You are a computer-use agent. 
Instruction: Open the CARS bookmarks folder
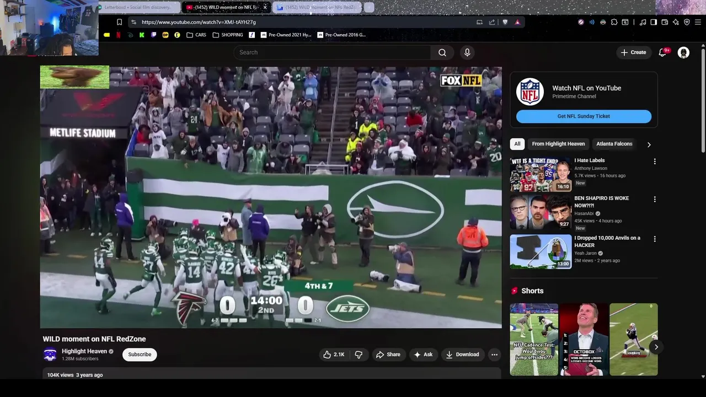pos(196,35)
